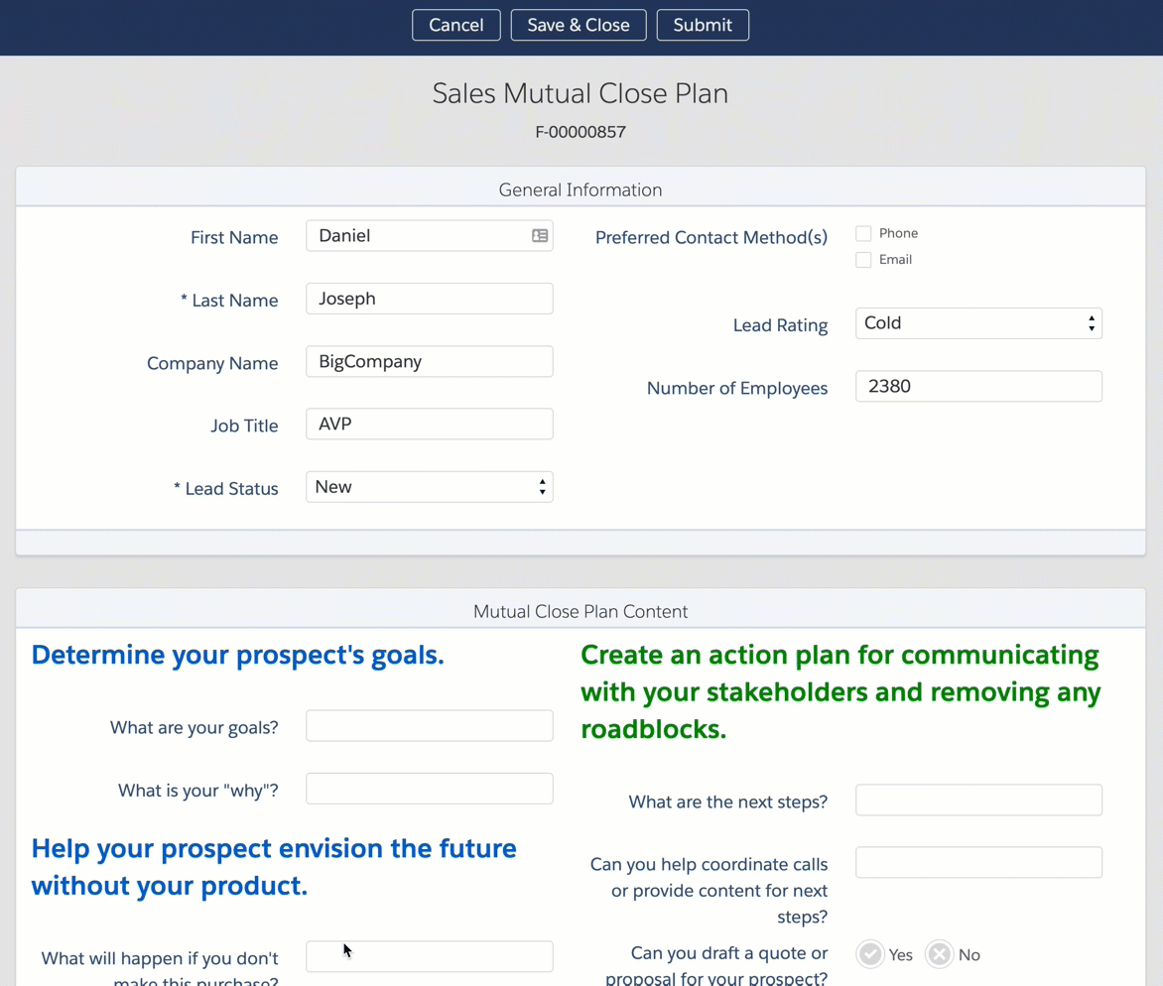Image resolution: width=1163 pixels, height=986 pixels.
Task: Submit the form
Action: pos(703,25)
